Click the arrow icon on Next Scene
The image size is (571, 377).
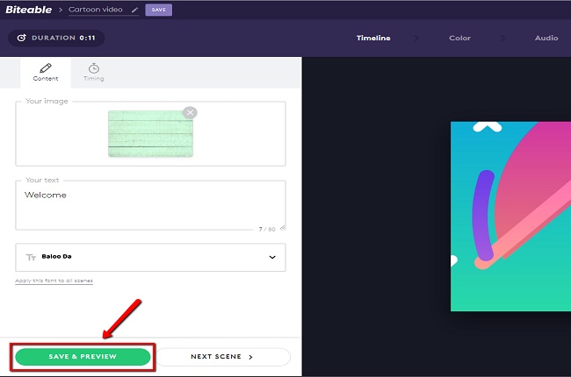pos(250,357)
